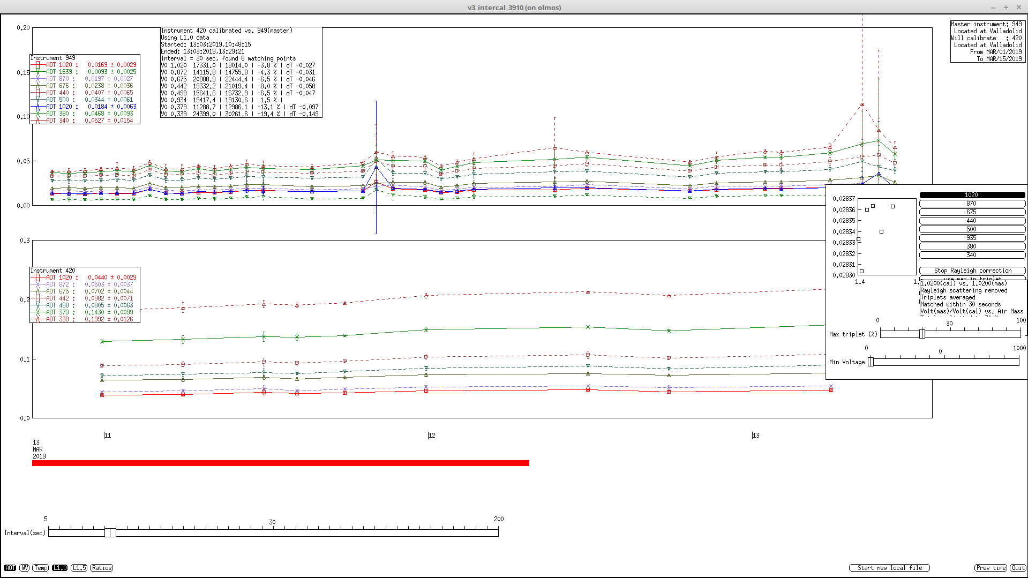
Task: Click Instrument 420 legend AOT 498 row
Action: [85, 305]
